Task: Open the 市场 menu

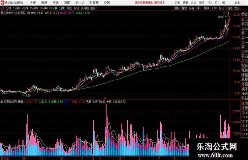Action: tap(44, 3)
